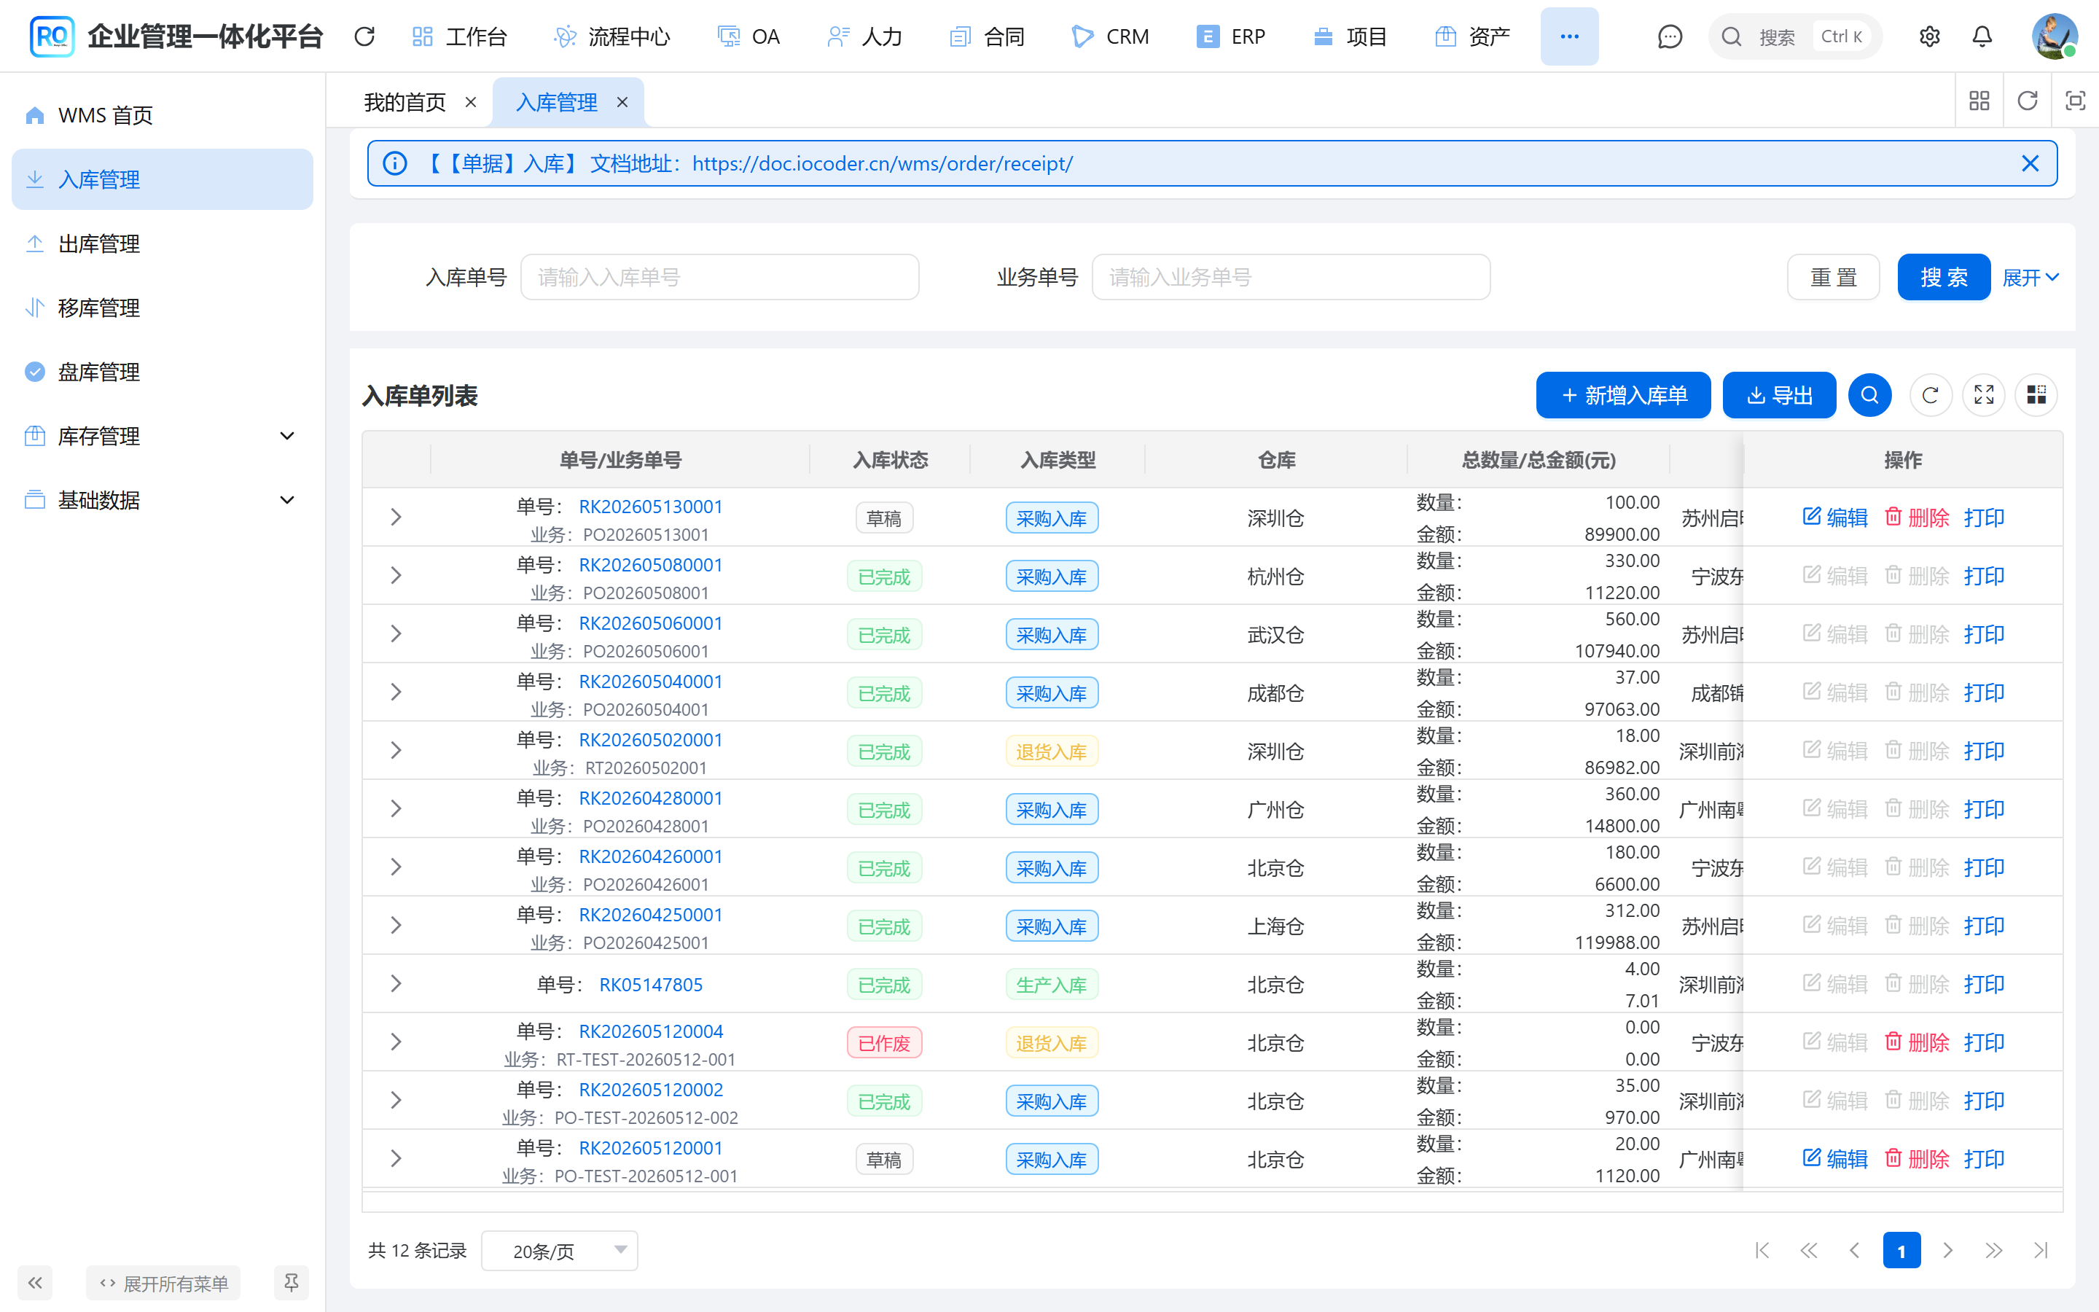Expand row RK202605080001 details

point(396,575)
